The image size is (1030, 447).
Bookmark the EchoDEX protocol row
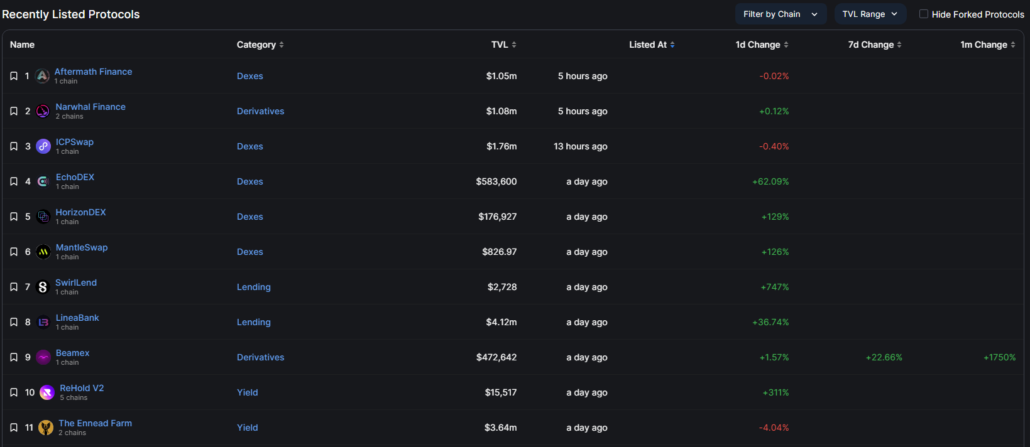(14, 181)
